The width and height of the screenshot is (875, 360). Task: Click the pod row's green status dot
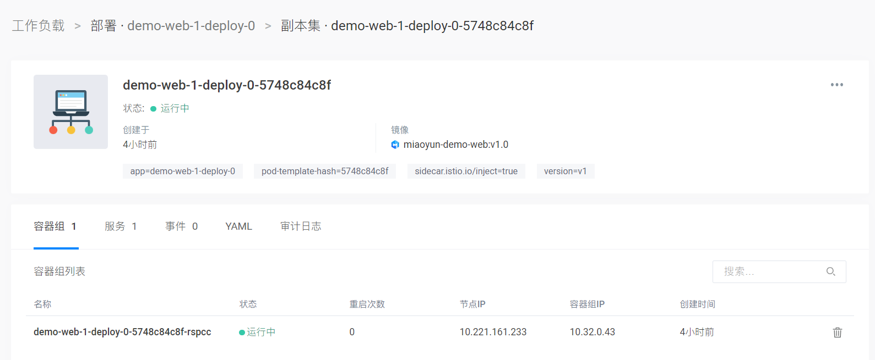(x=242, y=333)
